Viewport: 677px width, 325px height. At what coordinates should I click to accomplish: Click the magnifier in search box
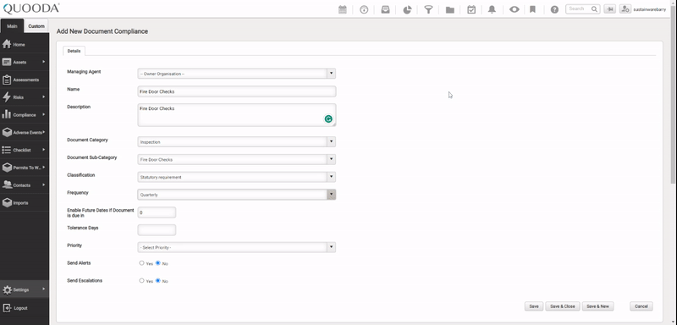(595, 9)
